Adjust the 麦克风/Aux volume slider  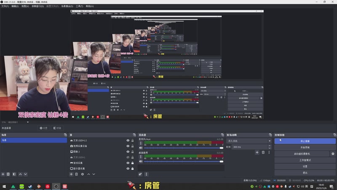pos(184,148)
